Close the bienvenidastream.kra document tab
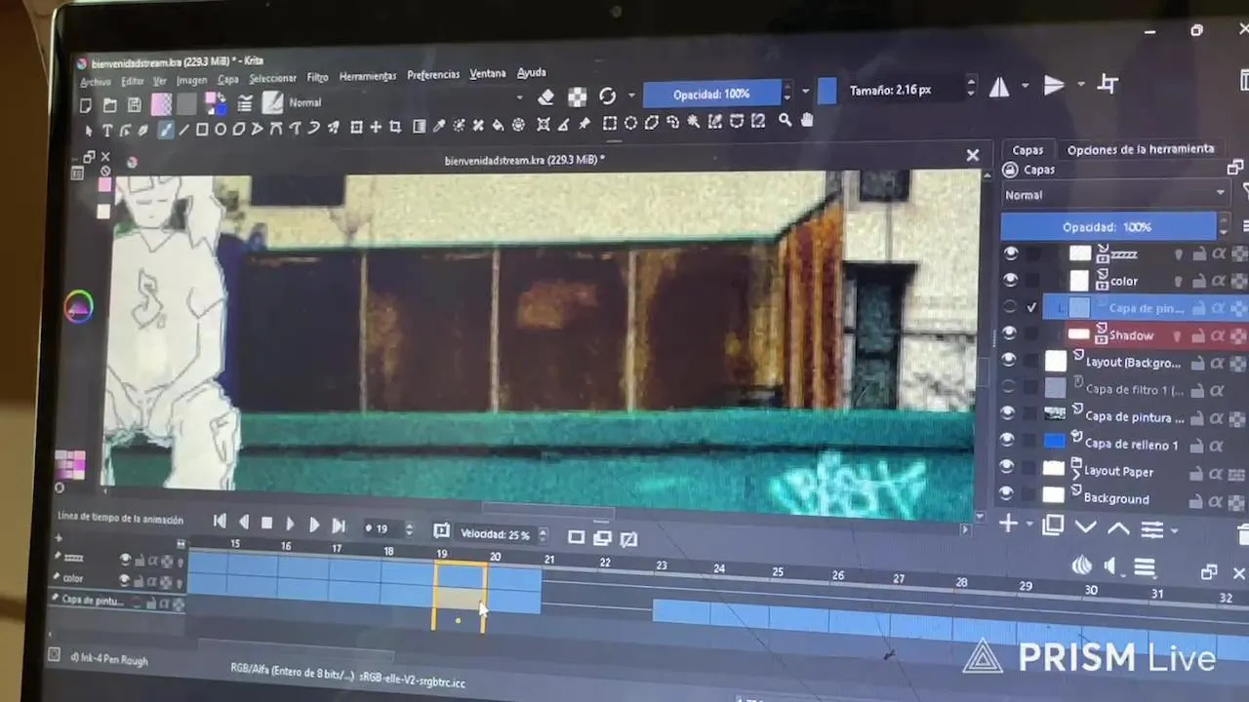 972,155
